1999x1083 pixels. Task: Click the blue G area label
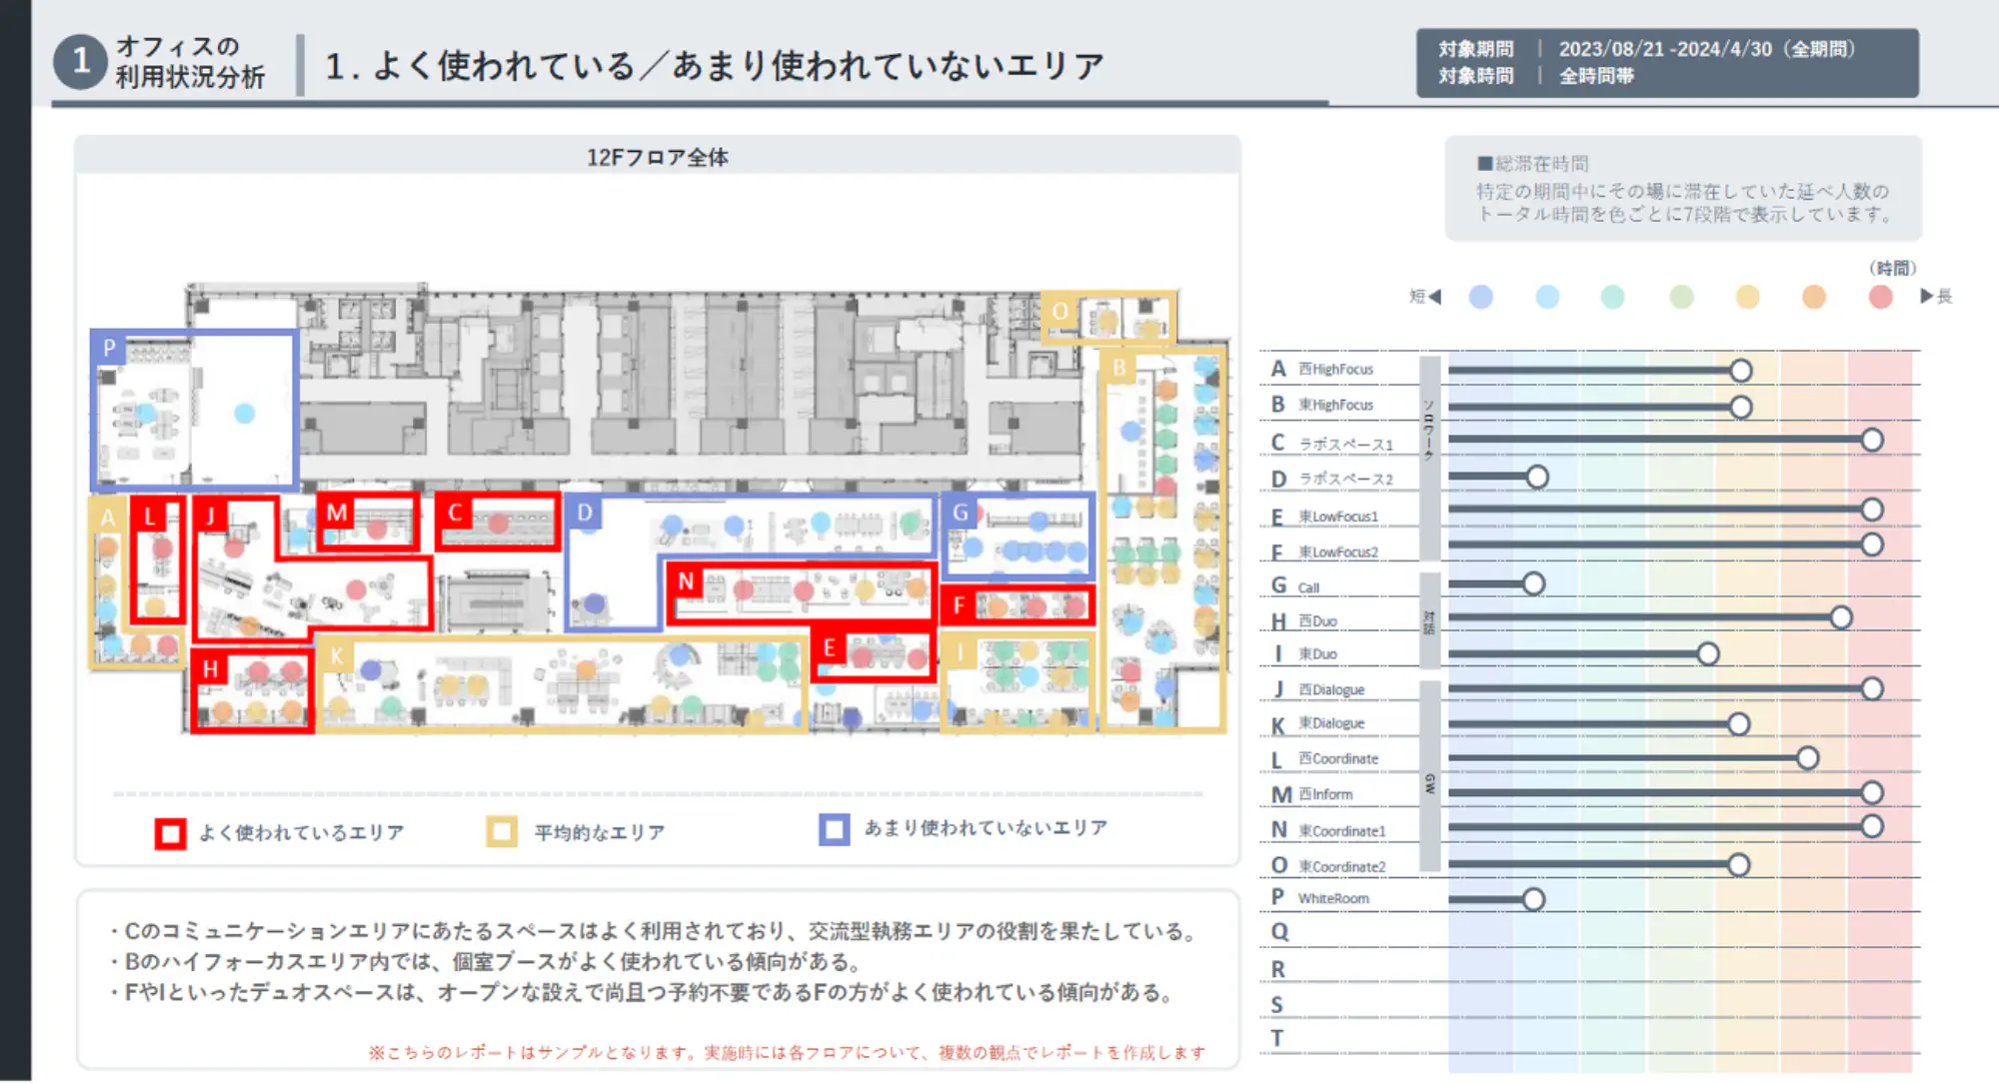tap(961, 513)
